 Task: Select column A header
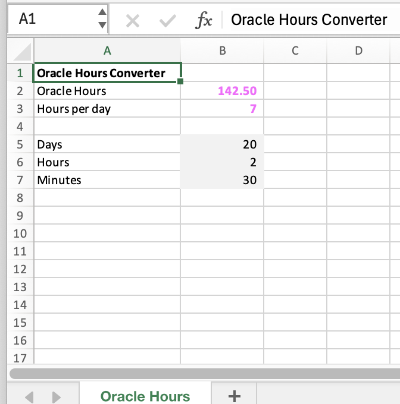click(107, 51)
